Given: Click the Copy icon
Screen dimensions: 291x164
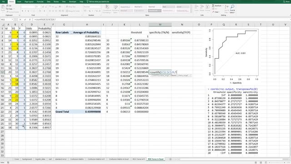Looking at the screenshot, I should pos(7,9).
